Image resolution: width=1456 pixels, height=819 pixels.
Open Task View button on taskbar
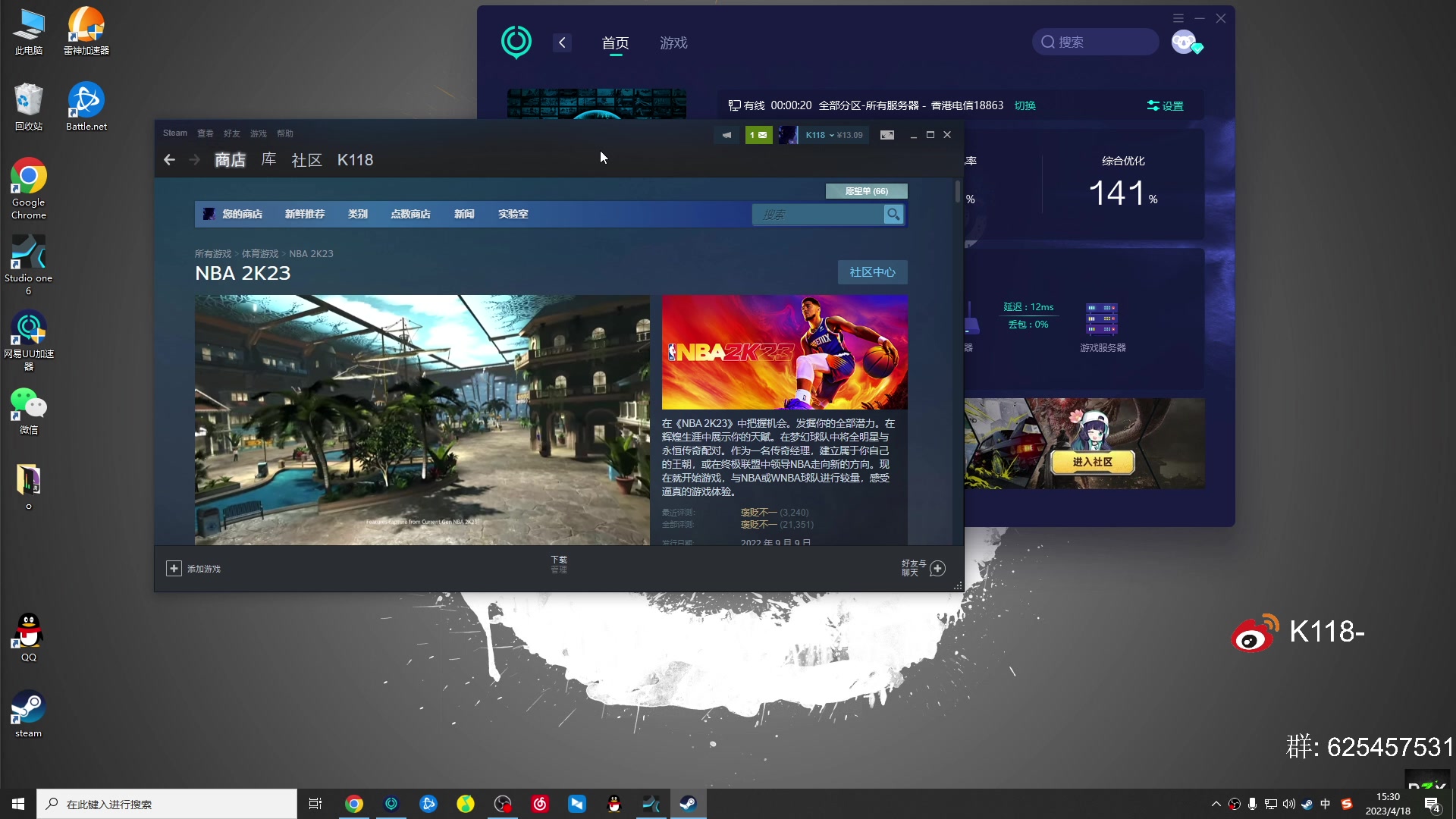point(315,804)
